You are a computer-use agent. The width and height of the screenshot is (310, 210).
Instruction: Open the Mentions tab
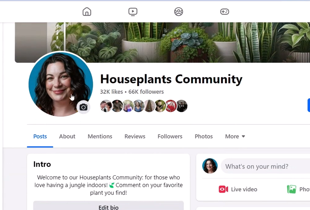[x=100, y=137]
